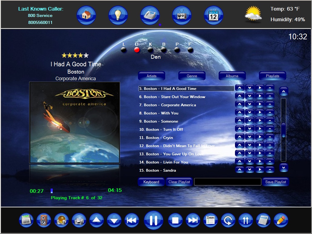Select zone B radio indicator
This screenshot has height=234, width=312.
(163, 50)
